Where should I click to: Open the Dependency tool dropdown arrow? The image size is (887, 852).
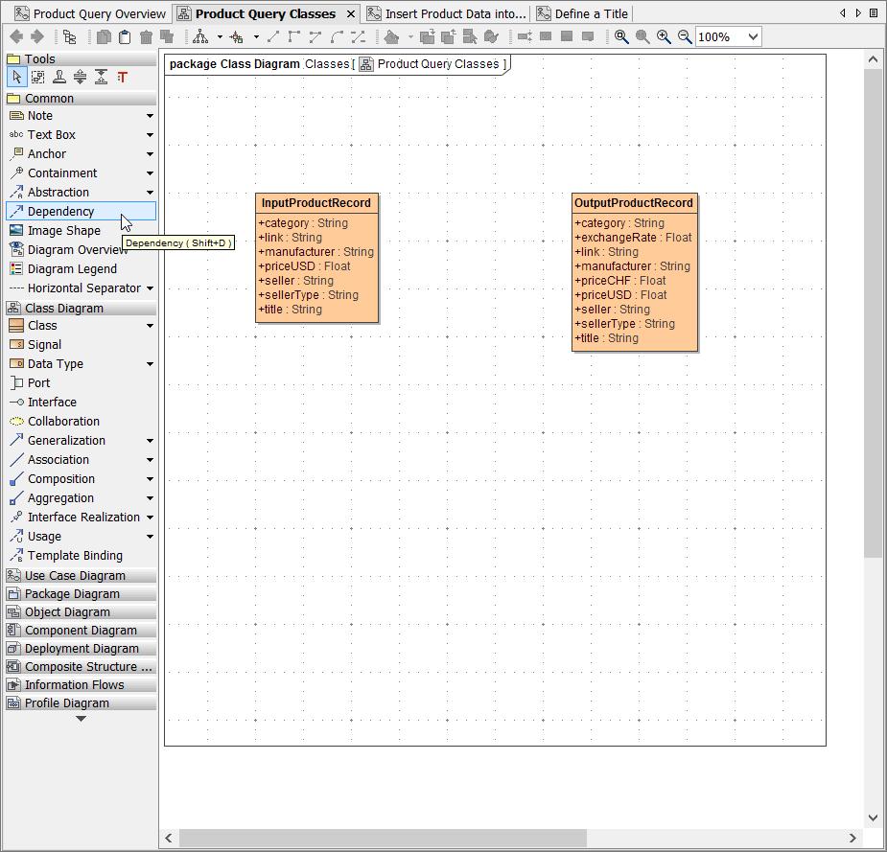150,211
